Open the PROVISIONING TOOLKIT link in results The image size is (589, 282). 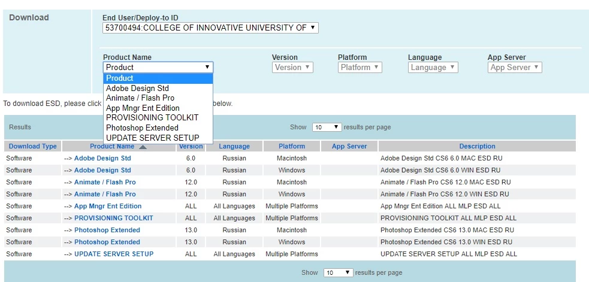[114, 218]
